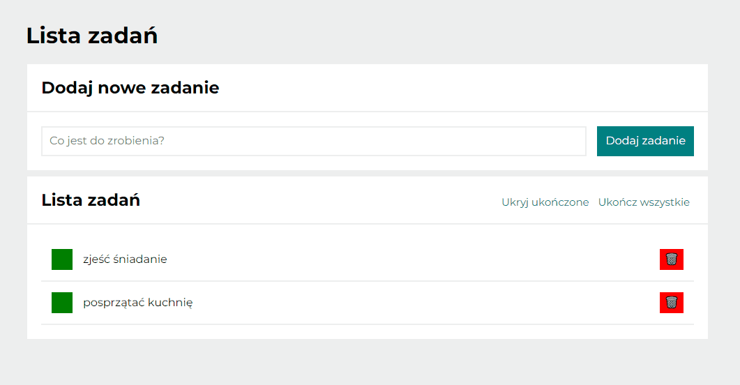This screenshot has height=385, width=740.
Task: Click "Ukończ wszystkie" to finish all tasks
Action: tap(644, 202)
